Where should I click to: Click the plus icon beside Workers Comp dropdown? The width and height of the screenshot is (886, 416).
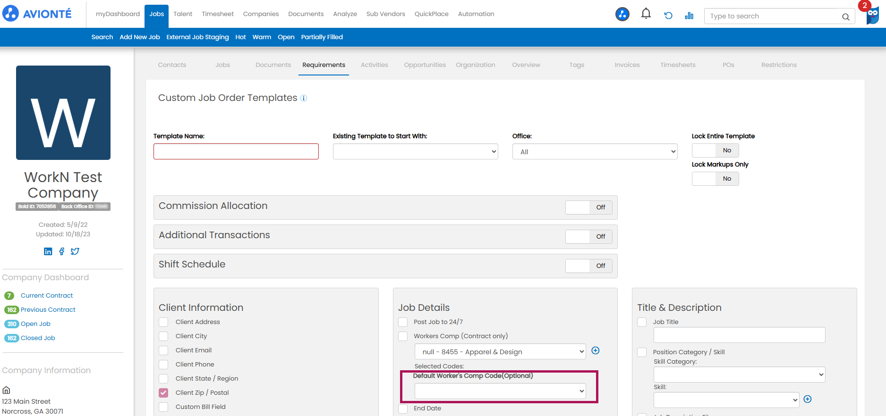tap(596, 350)
